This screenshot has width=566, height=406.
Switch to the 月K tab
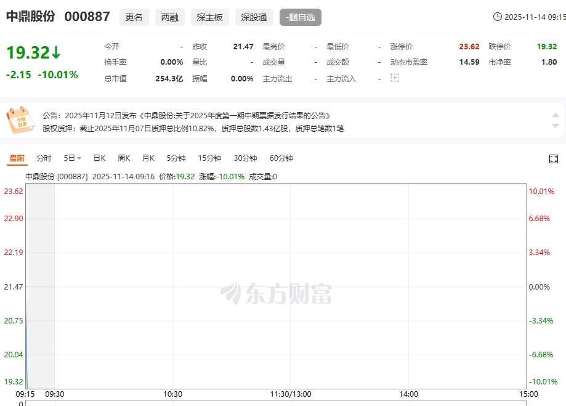tap(148, 158)
